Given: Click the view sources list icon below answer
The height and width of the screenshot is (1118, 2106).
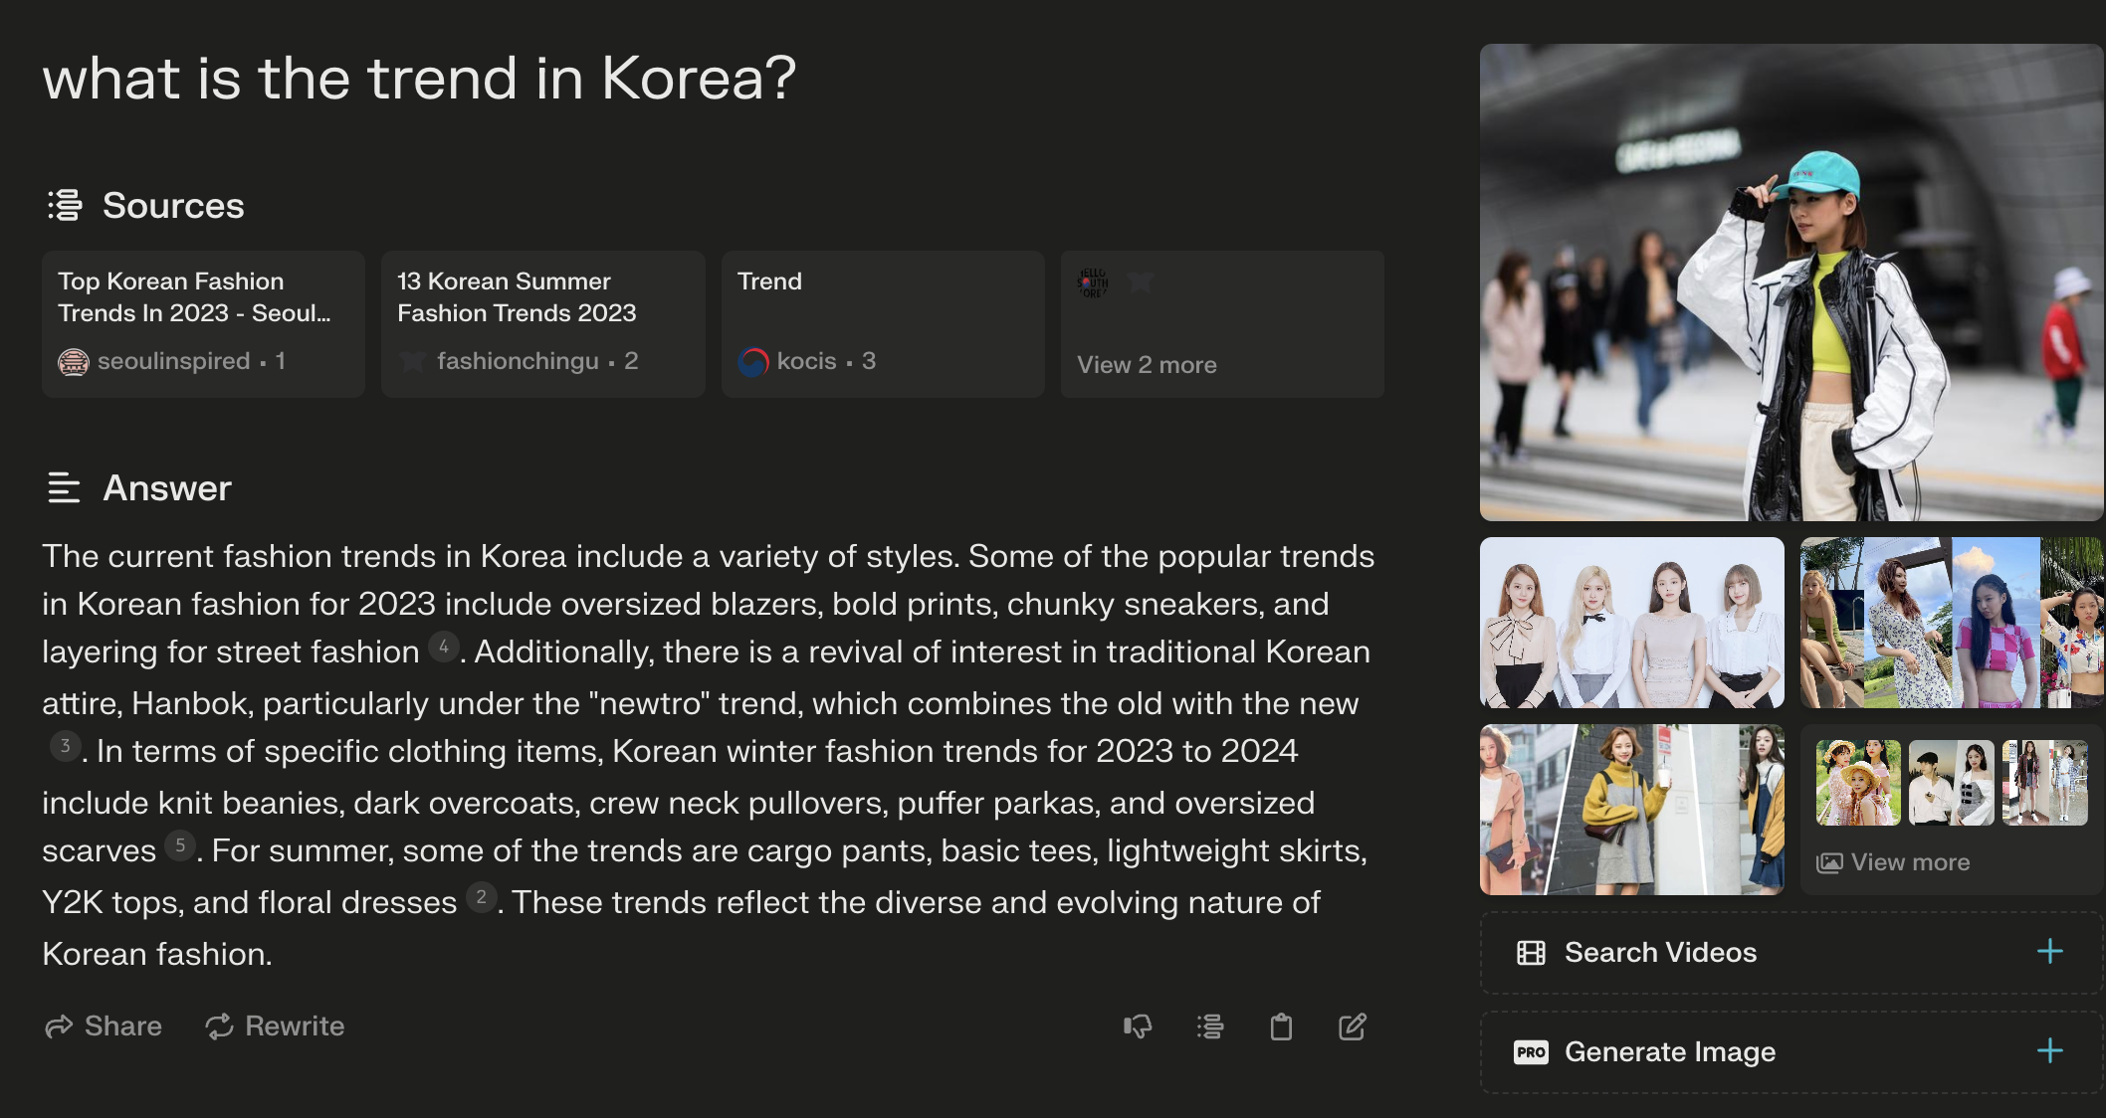Looking at the screenshot, I should 1210,1025.
